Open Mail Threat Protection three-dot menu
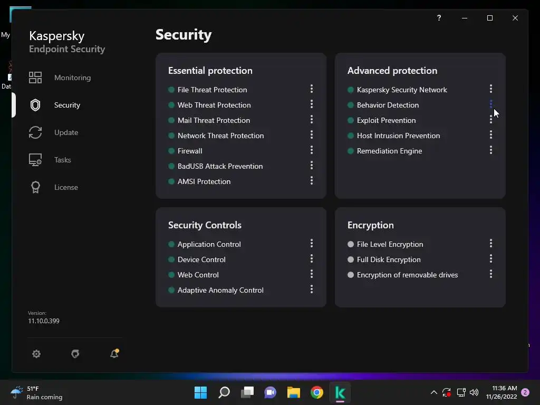Viewport: 540px width, 405px height. [x=312, y=120]
